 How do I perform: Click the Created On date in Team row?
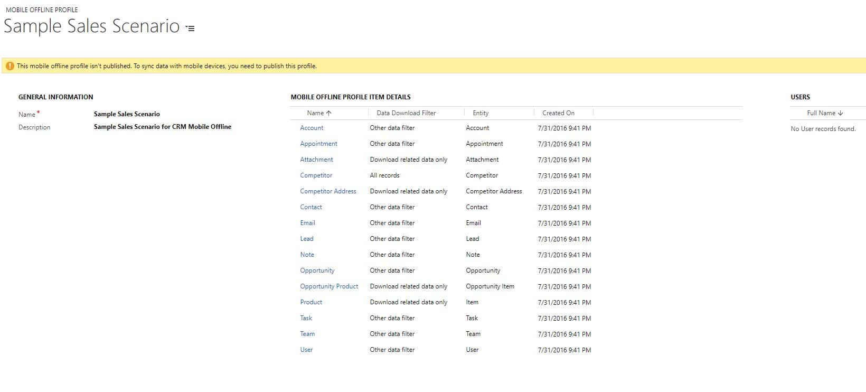click(x=564, y=334)
